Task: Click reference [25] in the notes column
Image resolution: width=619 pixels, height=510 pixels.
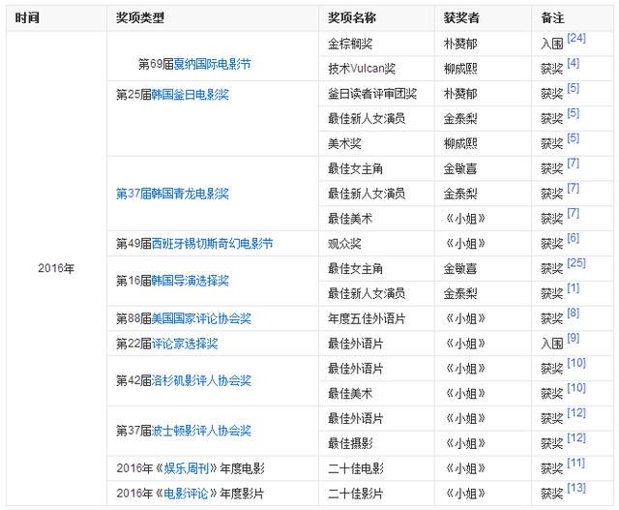Action: 576,262
